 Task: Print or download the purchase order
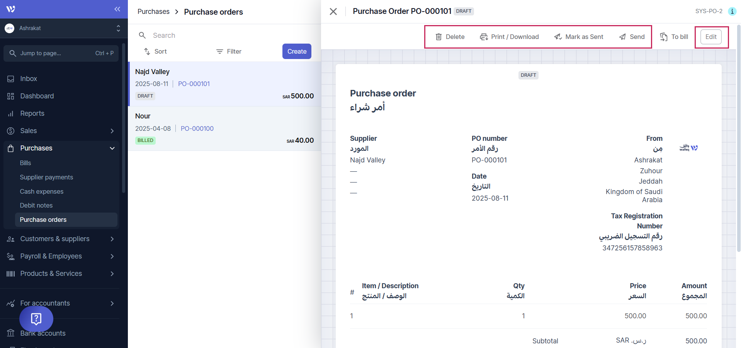tap(509, 37)
